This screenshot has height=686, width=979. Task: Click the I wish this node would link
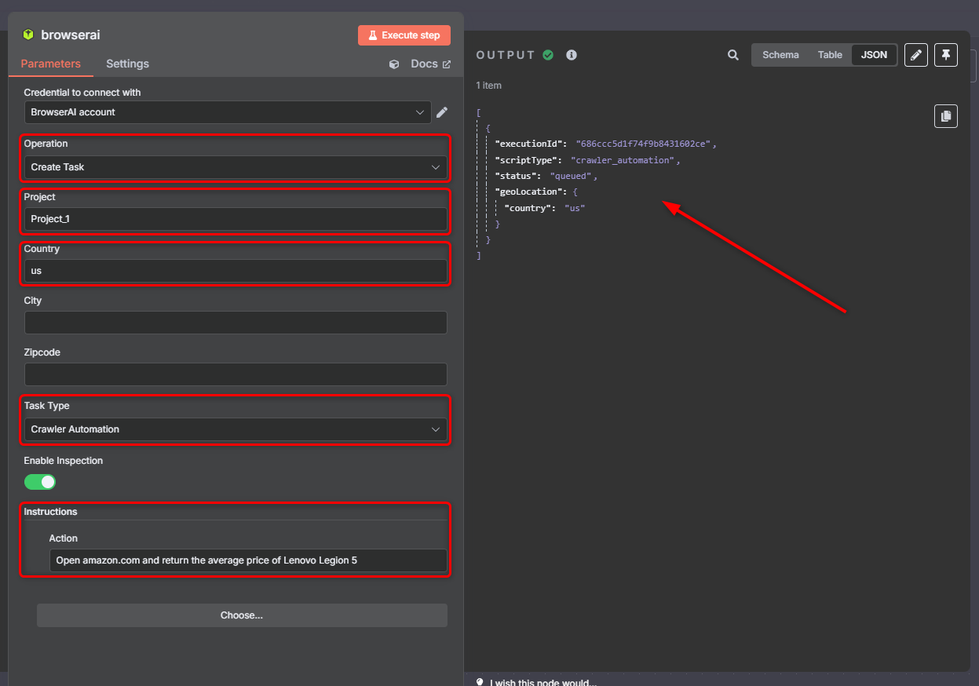pyautogui.click(x=543, y=682)
